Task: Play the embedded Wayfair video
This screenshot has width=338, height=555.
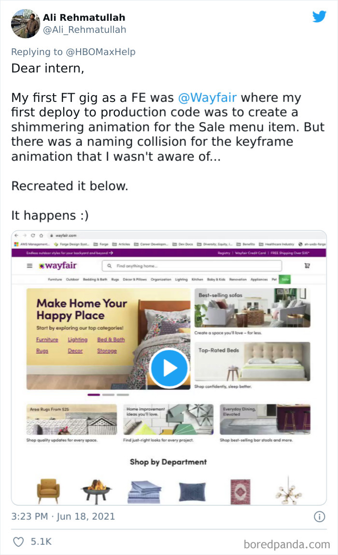Action: tap(169, 368)
